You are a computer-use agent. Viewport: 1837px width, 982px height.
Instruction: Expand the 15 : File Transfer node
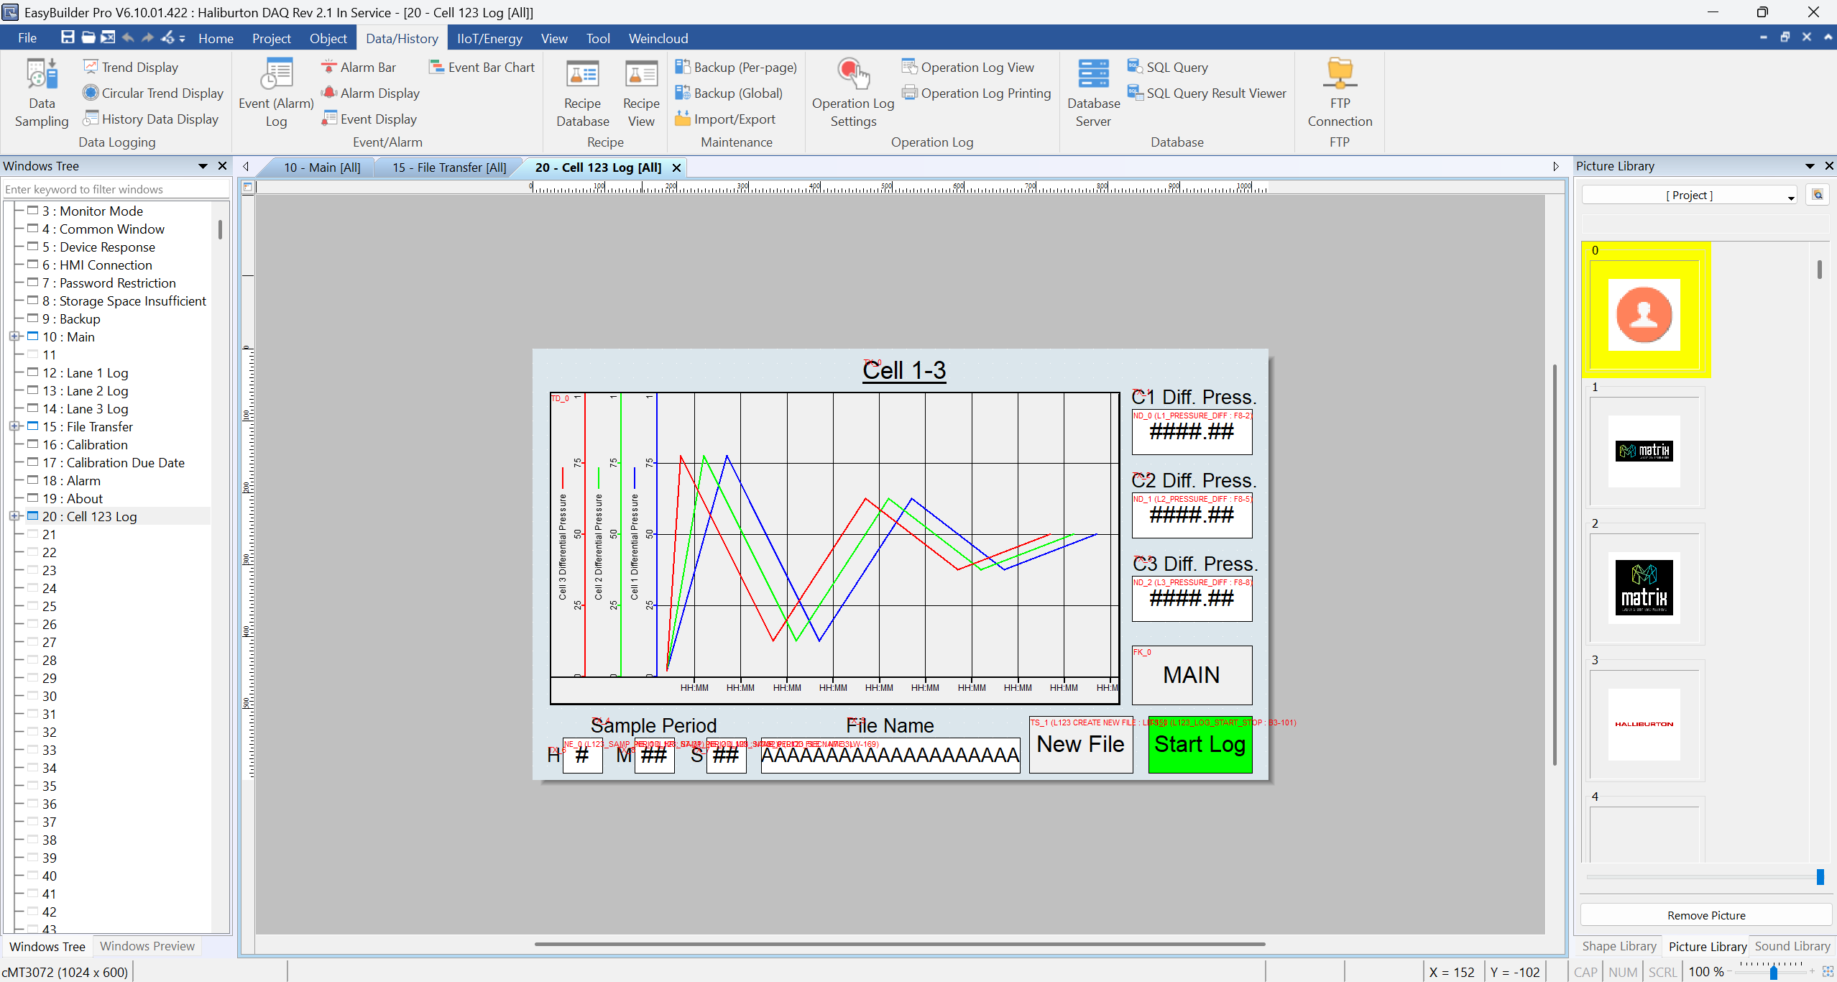point(14,426)
